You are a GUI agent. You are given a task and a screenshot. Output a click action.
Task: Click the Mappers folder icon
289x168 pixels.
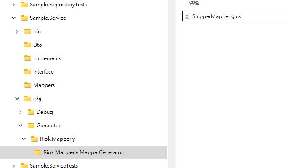tap(28, 85)
